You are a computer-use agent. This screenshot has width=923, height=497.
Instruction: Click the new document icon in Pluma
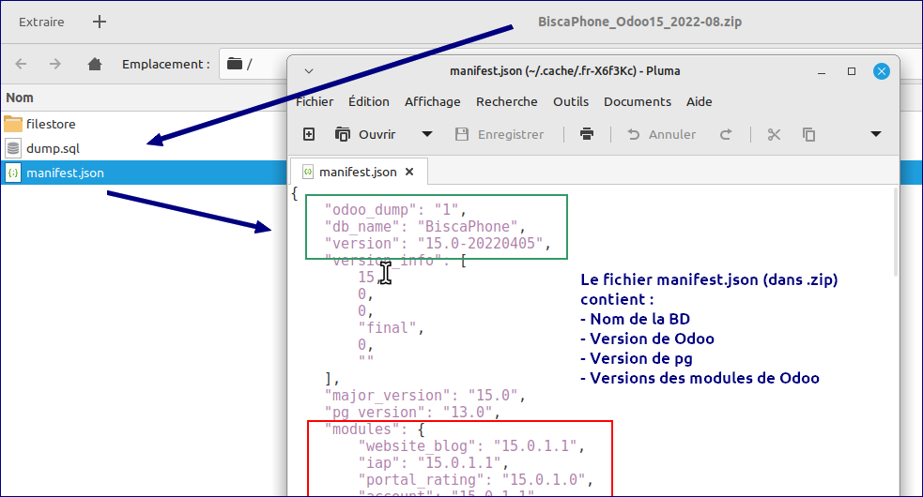pos(309,134)
